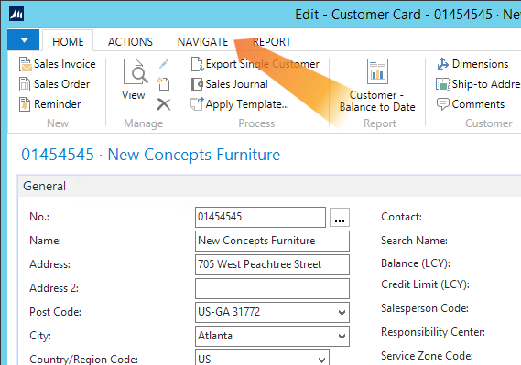Viewport: 521px width, 365px height.
Task: Collapse the General FastTab header
Action: pyautogui.click(x=269, y=186)
